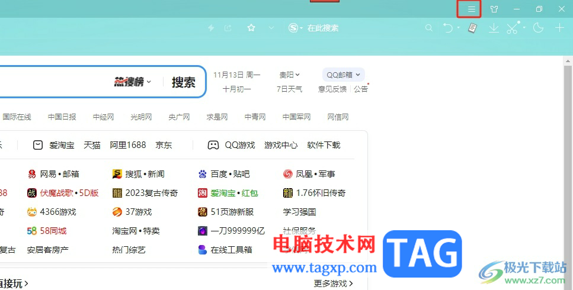Click the 58同城 logo icon
The height and width of the screenshot is (290, 573).
click(x=32, y=231)
